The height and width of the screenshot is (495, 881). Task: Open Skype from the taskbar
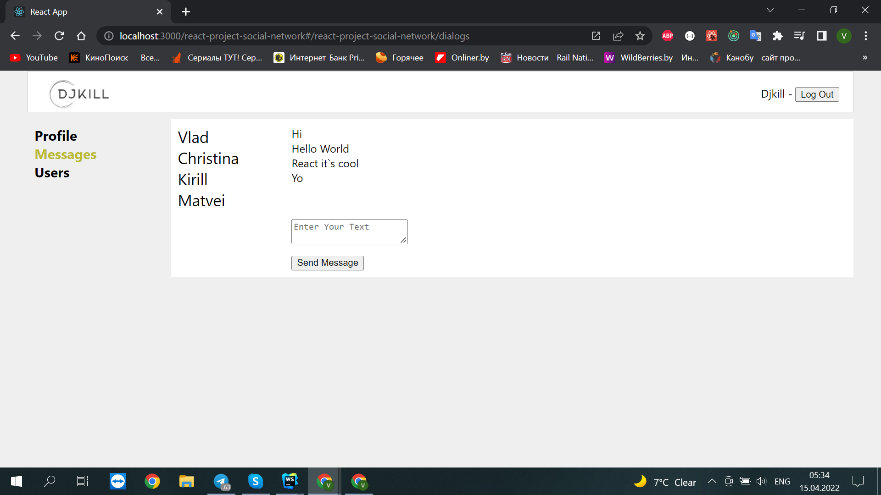click(x=256, y=481)
